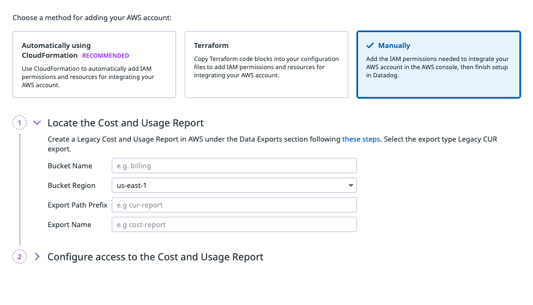The image size is (533, 305).
Task: Click the Bucket Name label
Action: (x=70, y=166)
